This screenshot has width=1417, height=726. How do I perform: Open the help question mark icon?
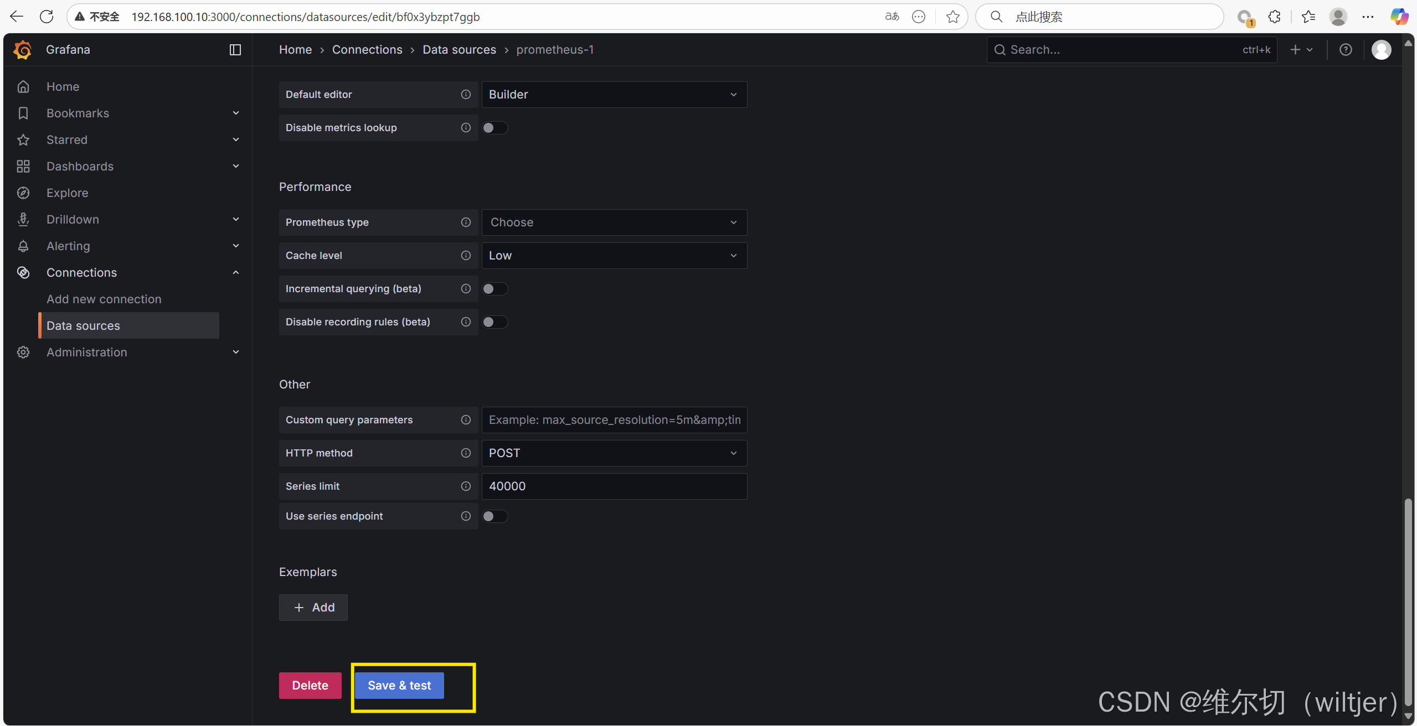[1346, 50]
